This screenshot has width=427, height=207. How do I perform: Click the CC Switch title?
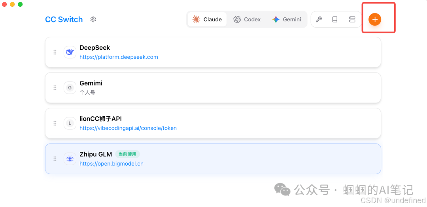(x=64, y=19)
